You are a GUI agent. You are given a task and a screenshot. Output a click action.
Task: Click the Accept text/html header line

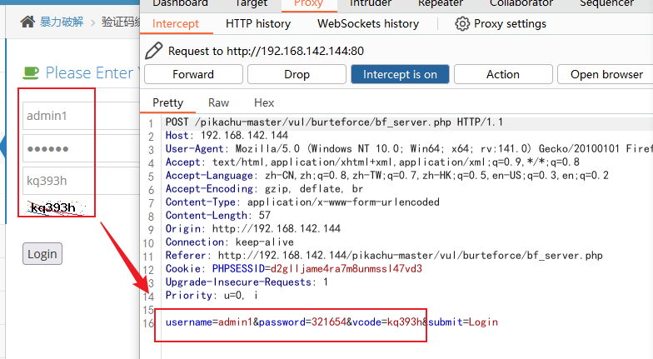(x=372, y=162)
